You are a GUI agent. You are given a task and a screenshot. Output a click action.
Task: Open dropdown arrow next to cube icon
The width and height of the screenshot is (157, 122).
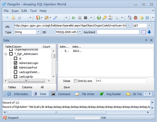(x=42, y=18)
